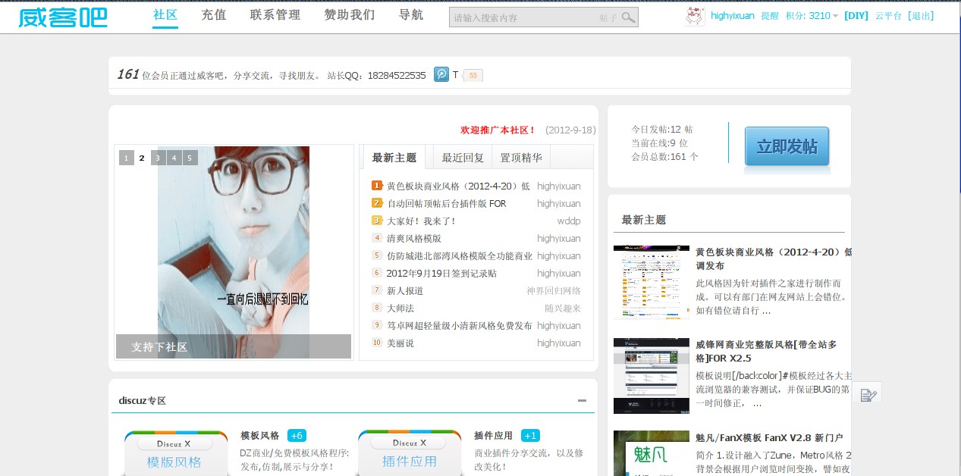Switch slideshow to slide 5
Image resolution: width=961 pixels, height=476 pixels.
pos(190,158)
